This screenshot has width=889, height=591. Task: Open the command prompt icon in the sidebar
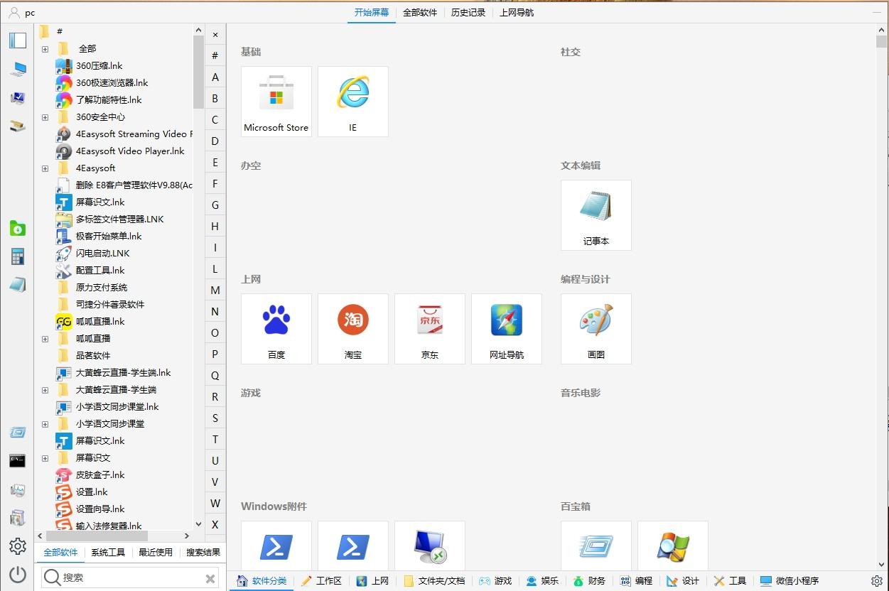tap(18, 461)
